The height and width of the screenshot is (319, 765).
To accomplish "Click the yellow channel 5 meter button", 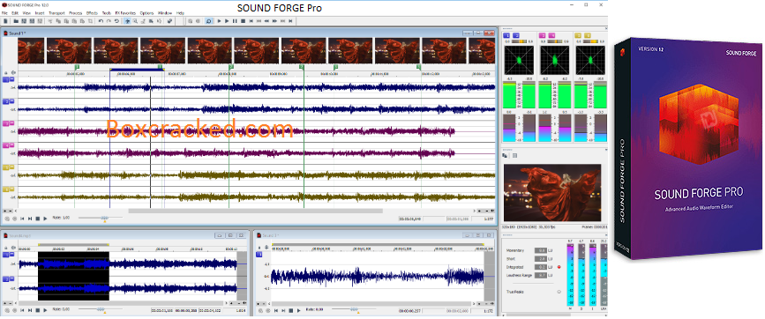I will (x=578, y=35).
